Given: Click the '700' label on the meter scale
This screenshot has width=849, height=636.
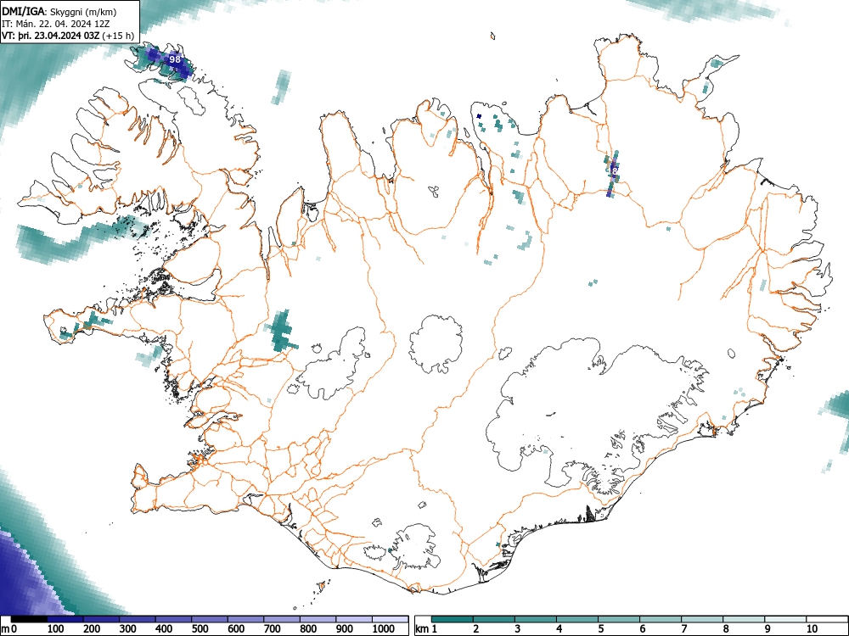Looking at the screenshot, I should 273,629.
